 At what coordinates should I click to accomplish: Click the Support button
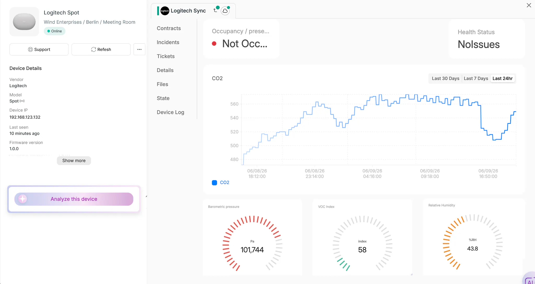[x=39, y=49]
